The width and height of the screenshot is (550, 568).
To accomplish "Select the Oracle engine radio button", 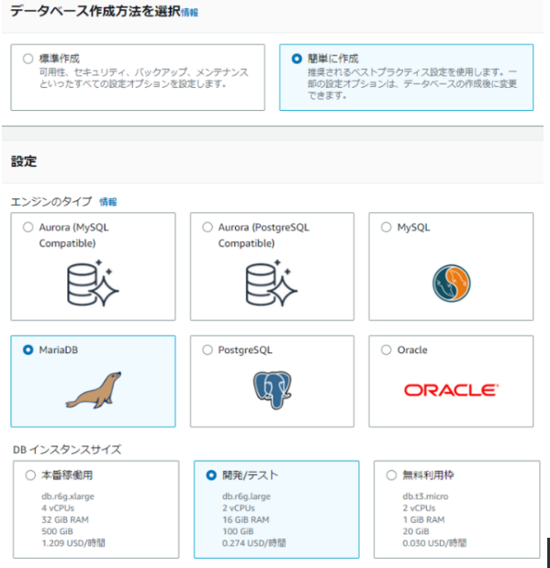I will click(387, 350).
